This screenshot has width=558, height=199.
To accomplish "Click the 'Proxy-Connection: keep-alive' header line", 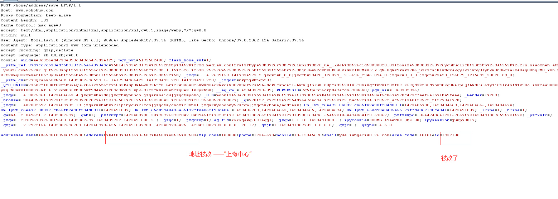I will coord(35,15).
